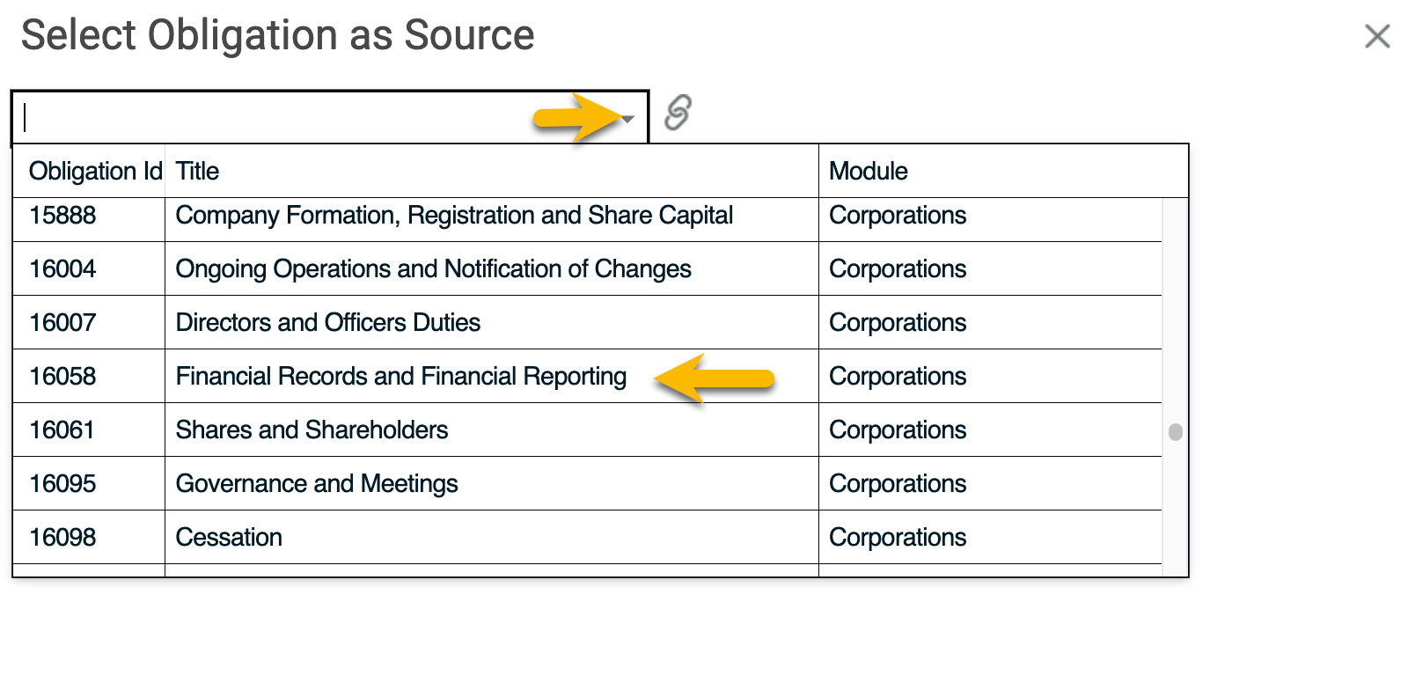The height and width of the screenshot is (683, 1408).
Task: Select the Cessation obligation row
Action: click(x=587, y=537)
